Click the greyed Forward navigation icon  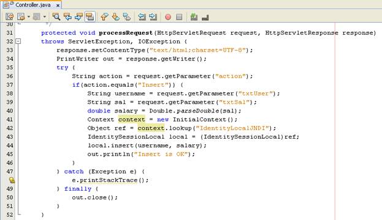tap(37, 16)
